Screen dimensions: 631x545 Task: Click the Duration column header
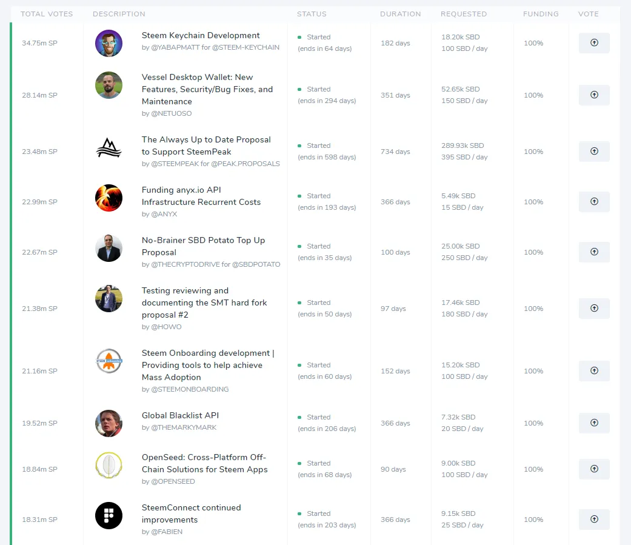[401, 14]
